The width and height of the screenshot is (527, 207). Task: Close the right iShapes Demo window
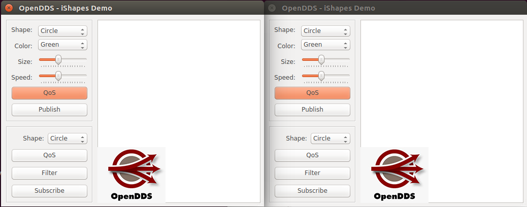click(272, 8)
